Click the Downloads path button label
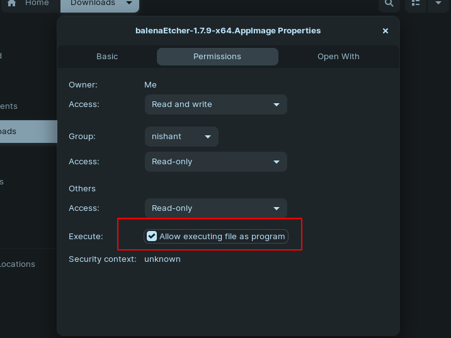The width and height of the screenshot is (451, 338). coord(93,3)
